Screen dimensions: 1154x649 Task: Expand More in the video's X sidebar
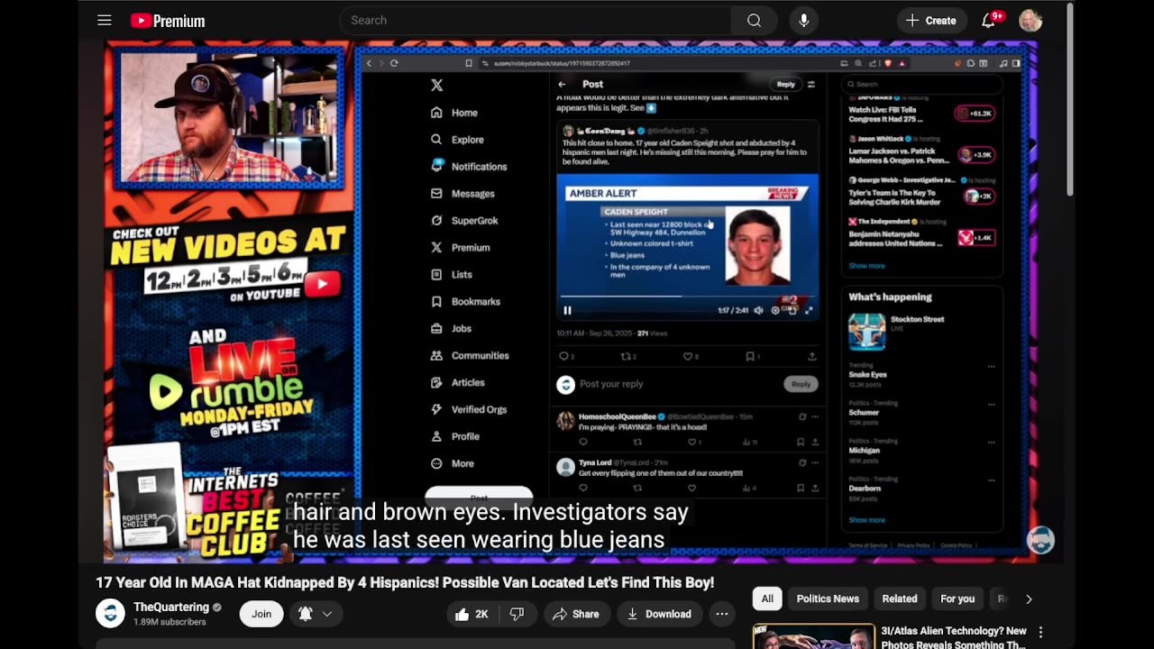pyautogui.click(x=452, y=463)
